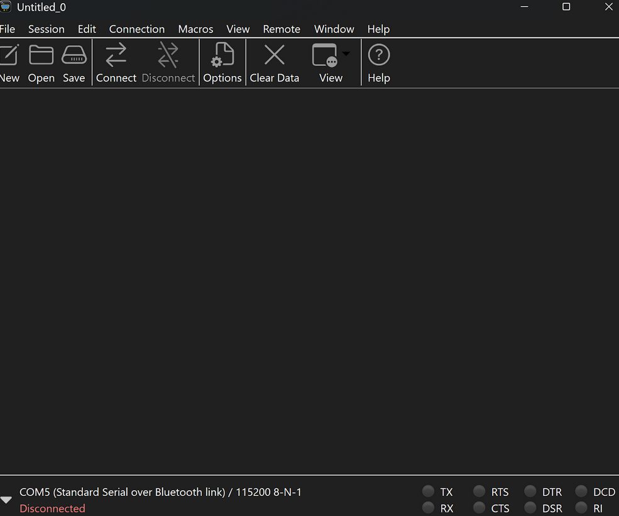This screenshot has height=516, width=619.
Task: Click the greyed-out Disconnect toolbar icon
Action: 168,55
